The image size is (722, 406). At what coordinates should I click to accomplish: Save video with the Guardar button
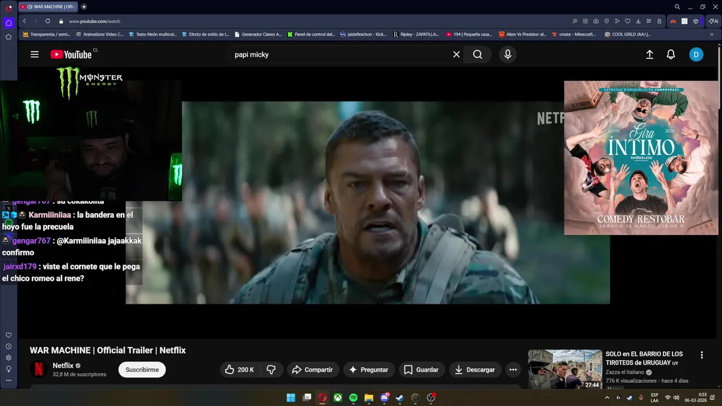click(x=421, y=370)
